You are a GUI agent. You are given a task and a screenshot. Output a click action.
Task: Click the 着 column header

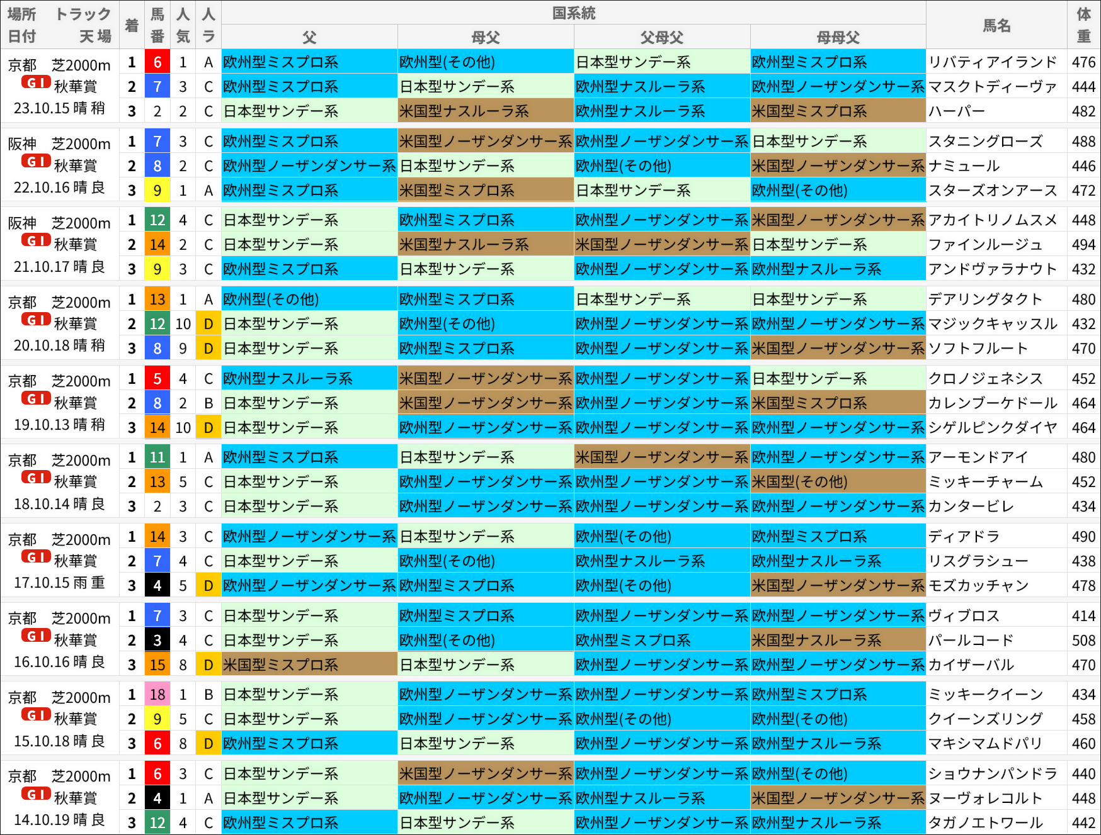point(132,25)
